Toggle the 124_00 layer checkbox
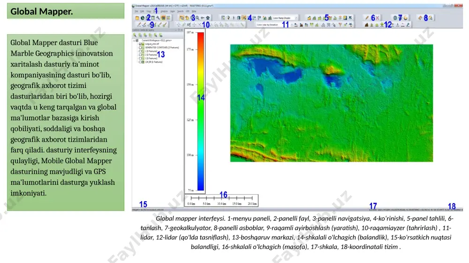This screenshot has height=263, width=469. 140,62
